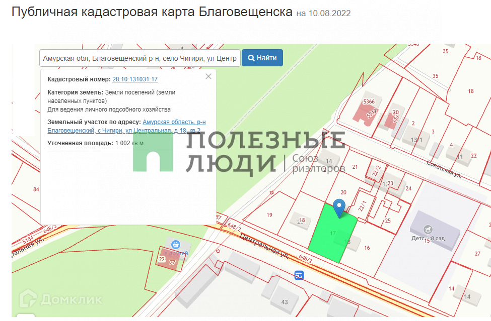Click the page title Публичная кадастровая карта Благовещенска
Viewport: 491px width, 321px height.
[152, 12]
